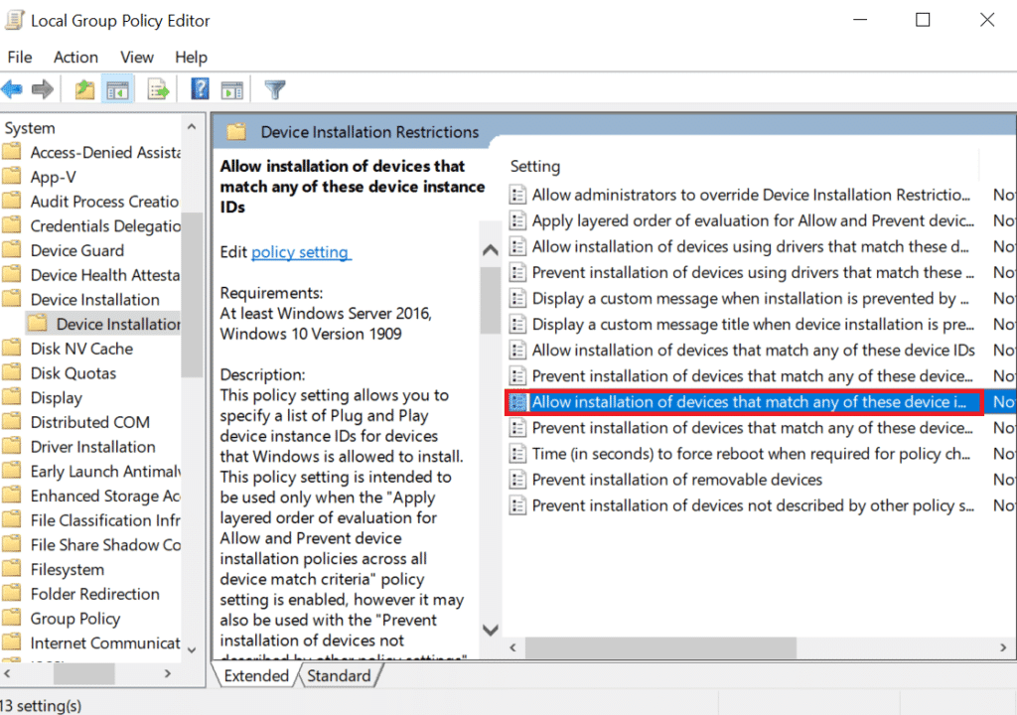Toggle the Show/Hide Action Pane button
This screenshot has height=715, width=1017.
click(232, 88)
